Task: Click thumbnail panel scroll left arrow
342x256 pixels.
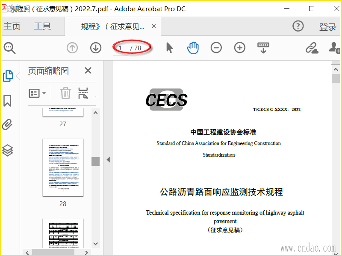Action: pos(27,252)
